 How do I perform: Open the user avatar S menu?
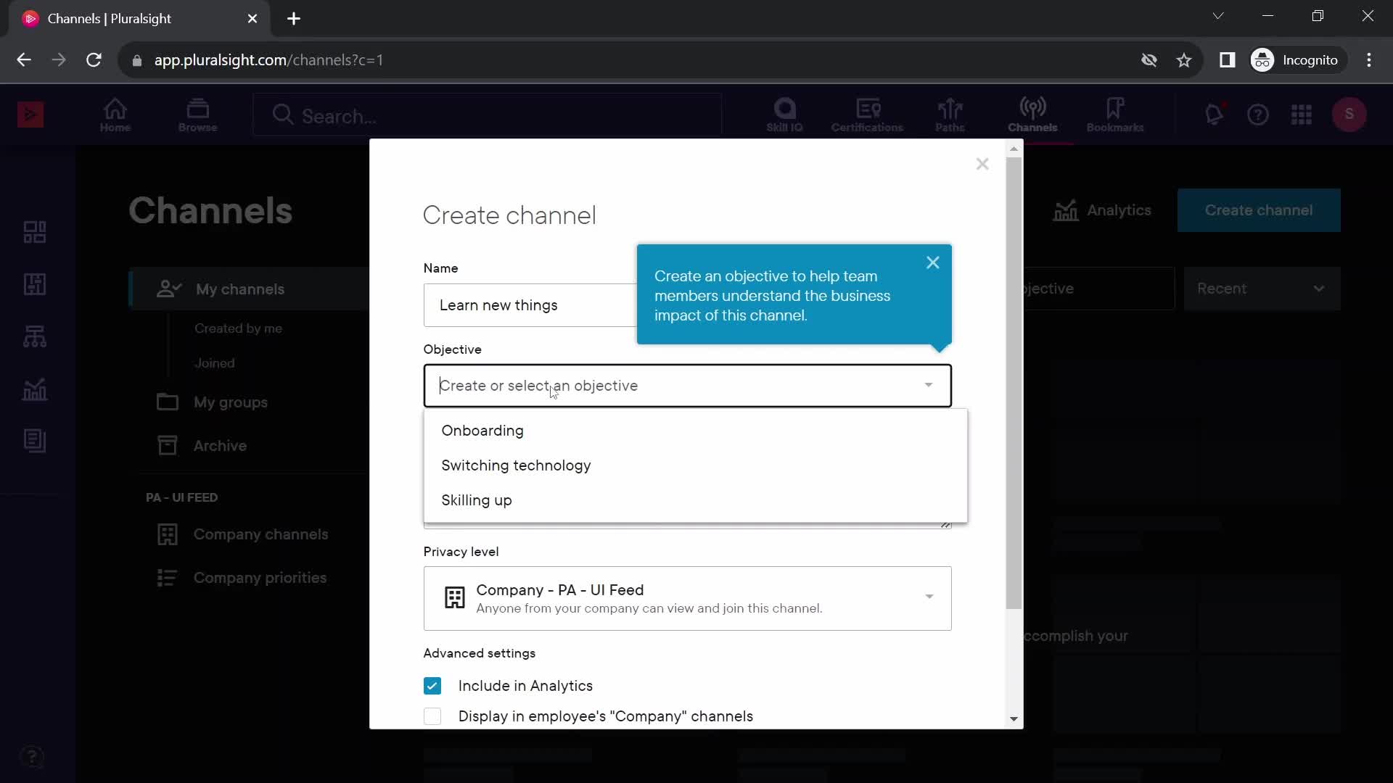[x=1349, y=115]
